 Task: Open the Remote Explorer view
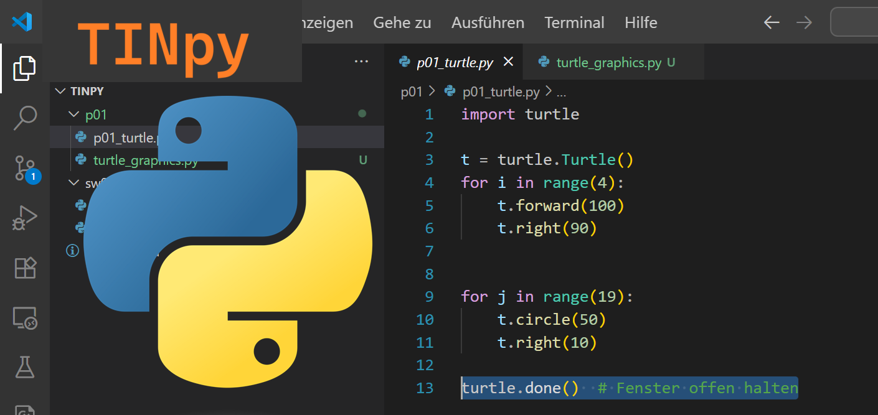point(25,318)
